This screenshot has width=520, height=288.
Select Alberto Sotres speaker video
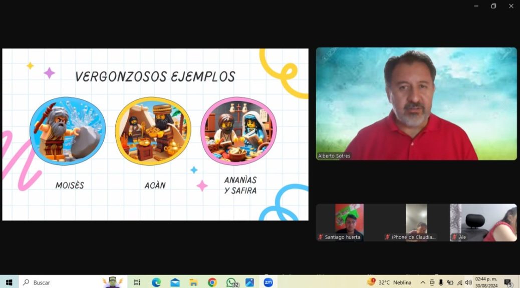click(416, 104)
